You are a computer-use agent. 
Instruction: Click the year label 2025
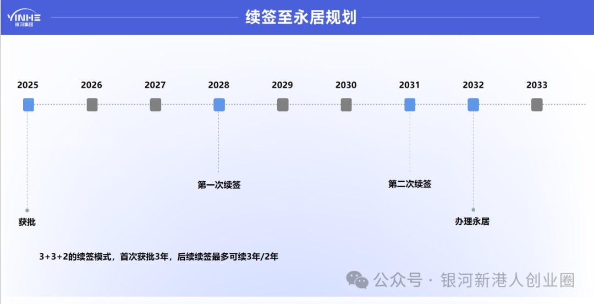pyautogui.click(x=28, y=85)
